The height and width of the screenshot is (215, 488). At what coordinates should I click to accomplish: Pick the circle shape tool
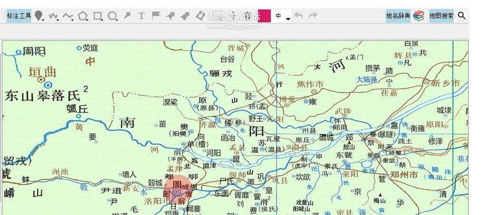pos(112,16)
